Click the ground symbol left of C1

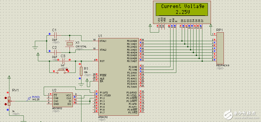pyautogui.click(x=35, y=48)
